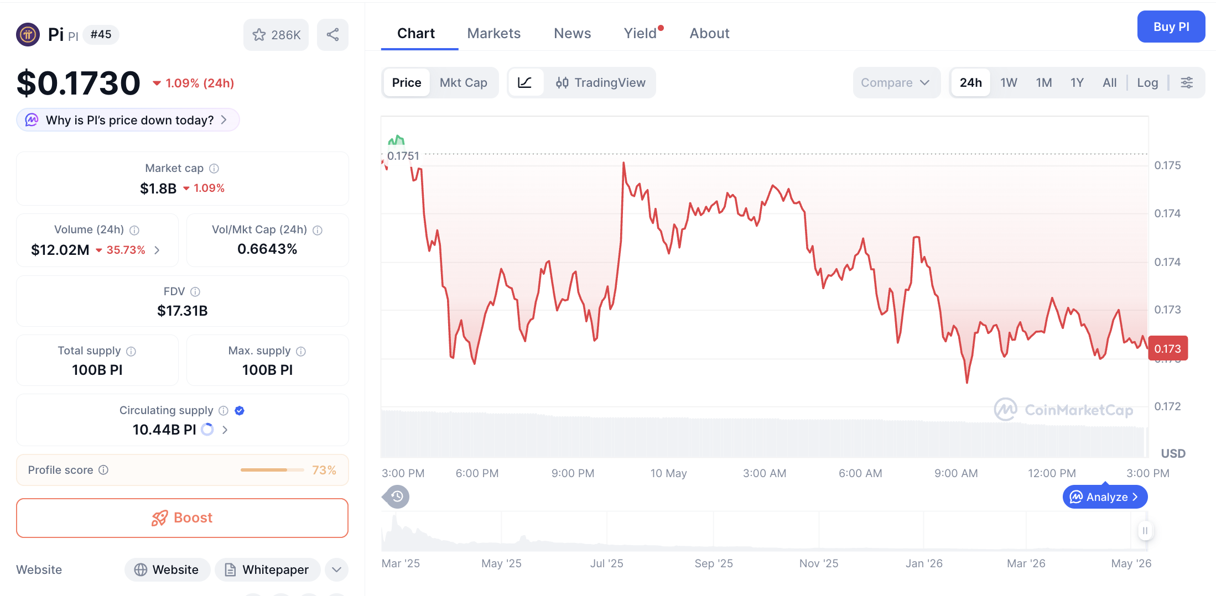Click the verified badge by Circulating supply

pyautogui.click(x=240, y=410)
